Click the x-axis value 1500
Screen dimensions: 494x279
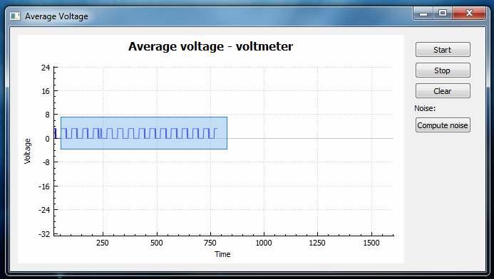coord(371,243)
